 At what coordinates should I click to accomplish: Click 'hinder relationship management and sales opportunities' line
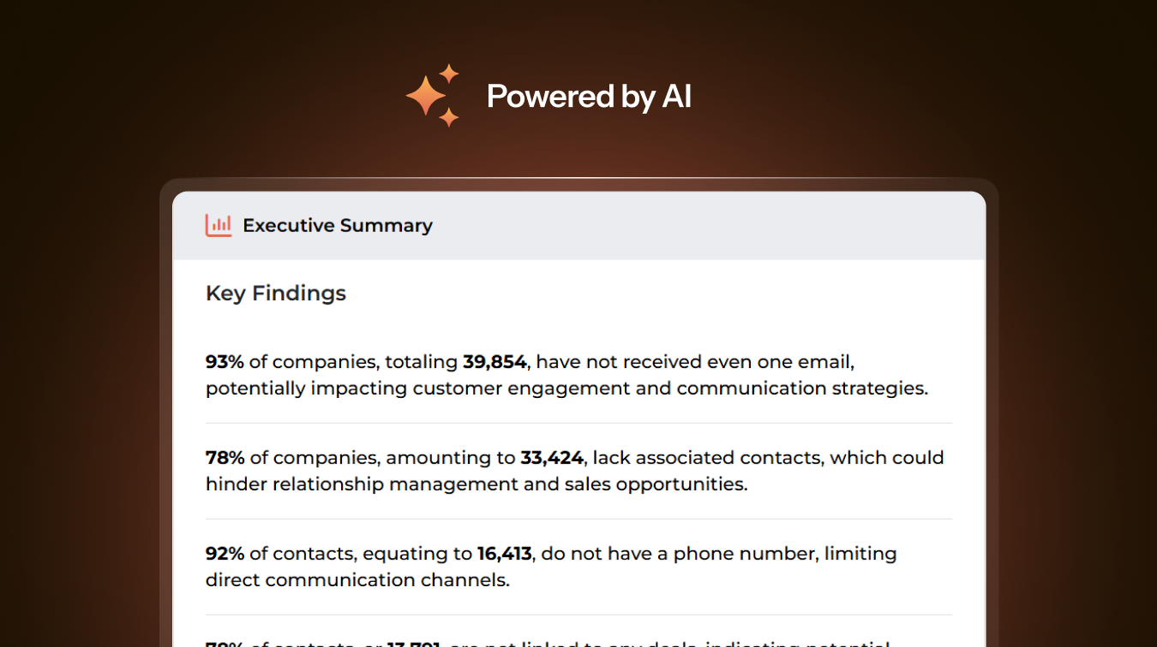[x=477, y=484]
